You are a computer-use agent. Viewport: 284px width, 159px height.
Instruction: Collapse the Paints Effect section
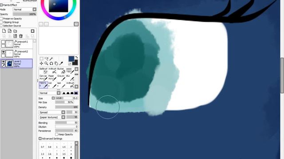(1, 5)
